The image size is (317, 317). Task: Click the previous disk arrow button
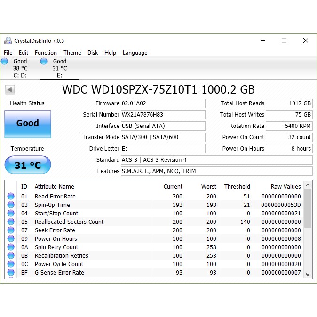click(10, 89)
